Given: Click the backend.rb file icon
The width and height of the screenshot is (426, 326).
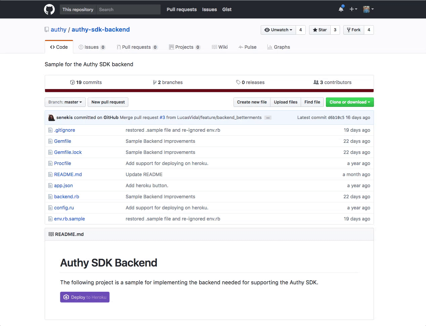Looking at the screenshot, I should (x=50, y=197).
